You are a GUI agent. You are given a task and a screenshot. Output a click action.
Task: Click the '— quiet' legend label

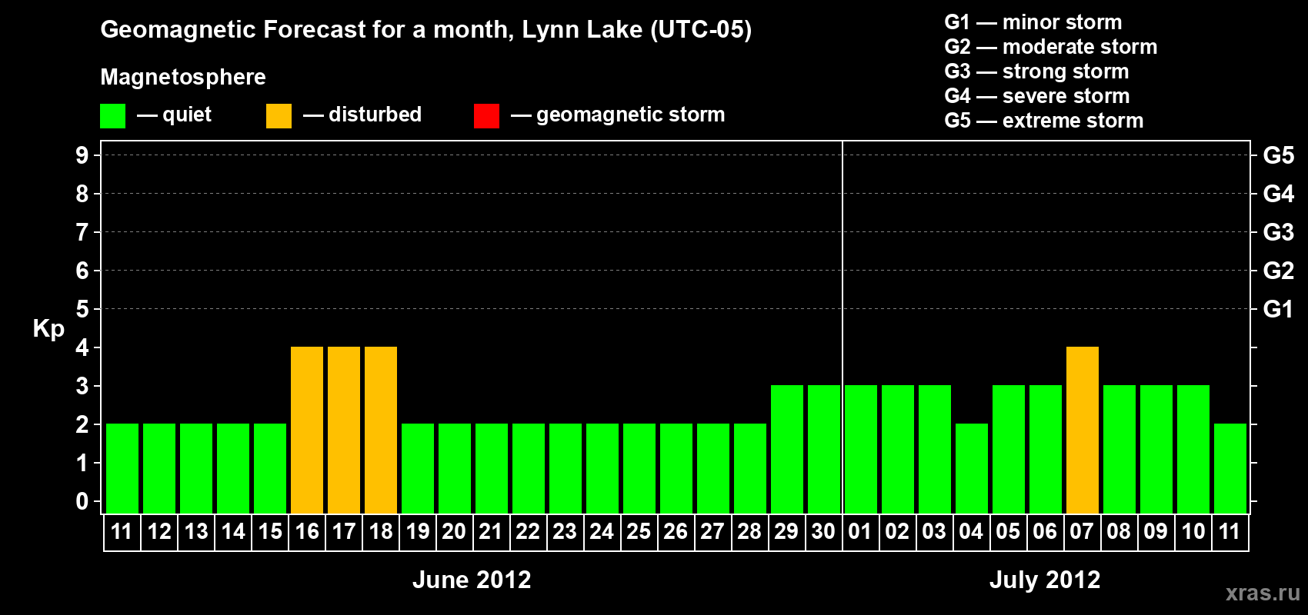175,115
